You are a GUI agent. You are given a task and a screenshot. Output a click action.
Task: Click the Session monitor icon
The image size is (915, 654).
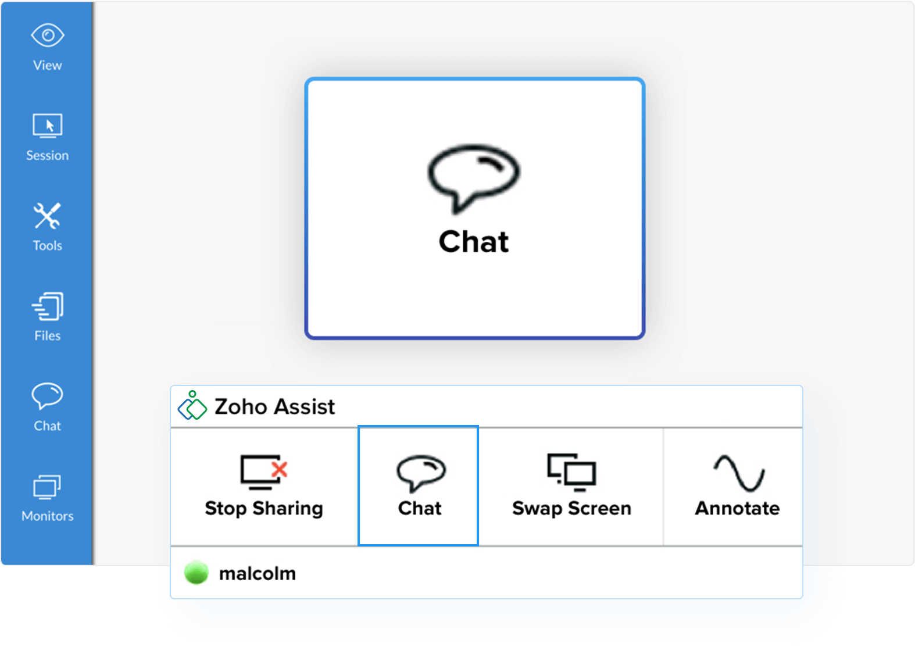coord(47,126)
